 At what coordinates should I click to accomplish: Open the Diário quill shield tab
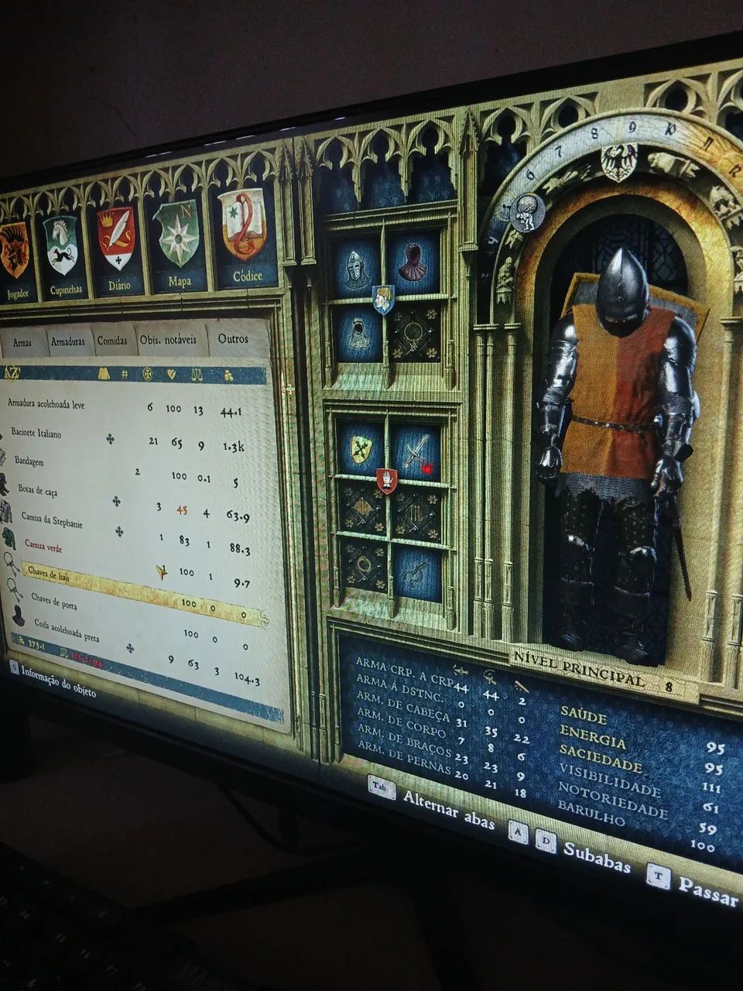(116, 246)
